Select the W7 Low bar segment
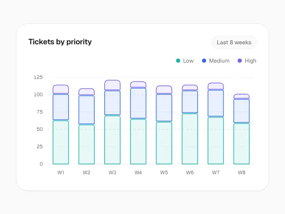The width and height of the screenshot is (285, 214). coord(216,141)
